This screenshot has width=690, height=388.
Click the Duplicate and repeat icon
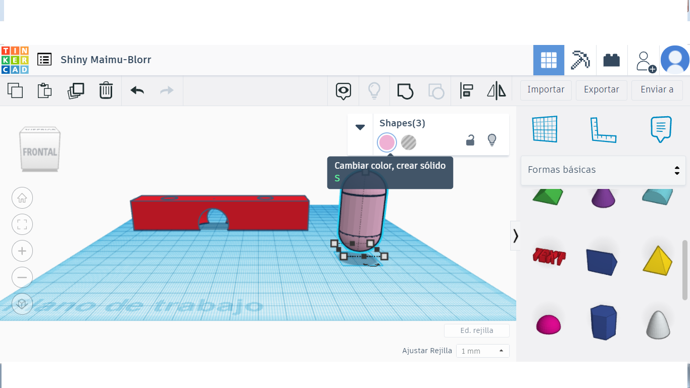coord(76,91)
